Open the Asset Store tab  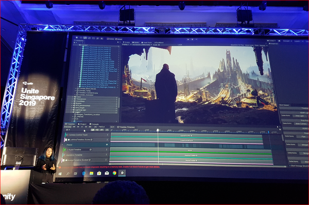(146, 42)
